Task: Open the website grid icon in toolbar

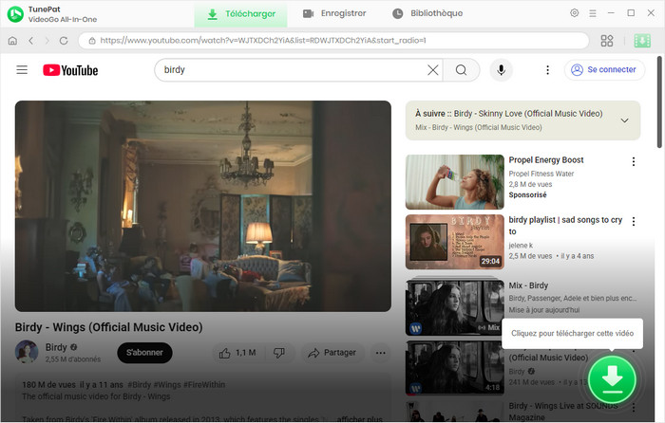Action: pos(607,41)
